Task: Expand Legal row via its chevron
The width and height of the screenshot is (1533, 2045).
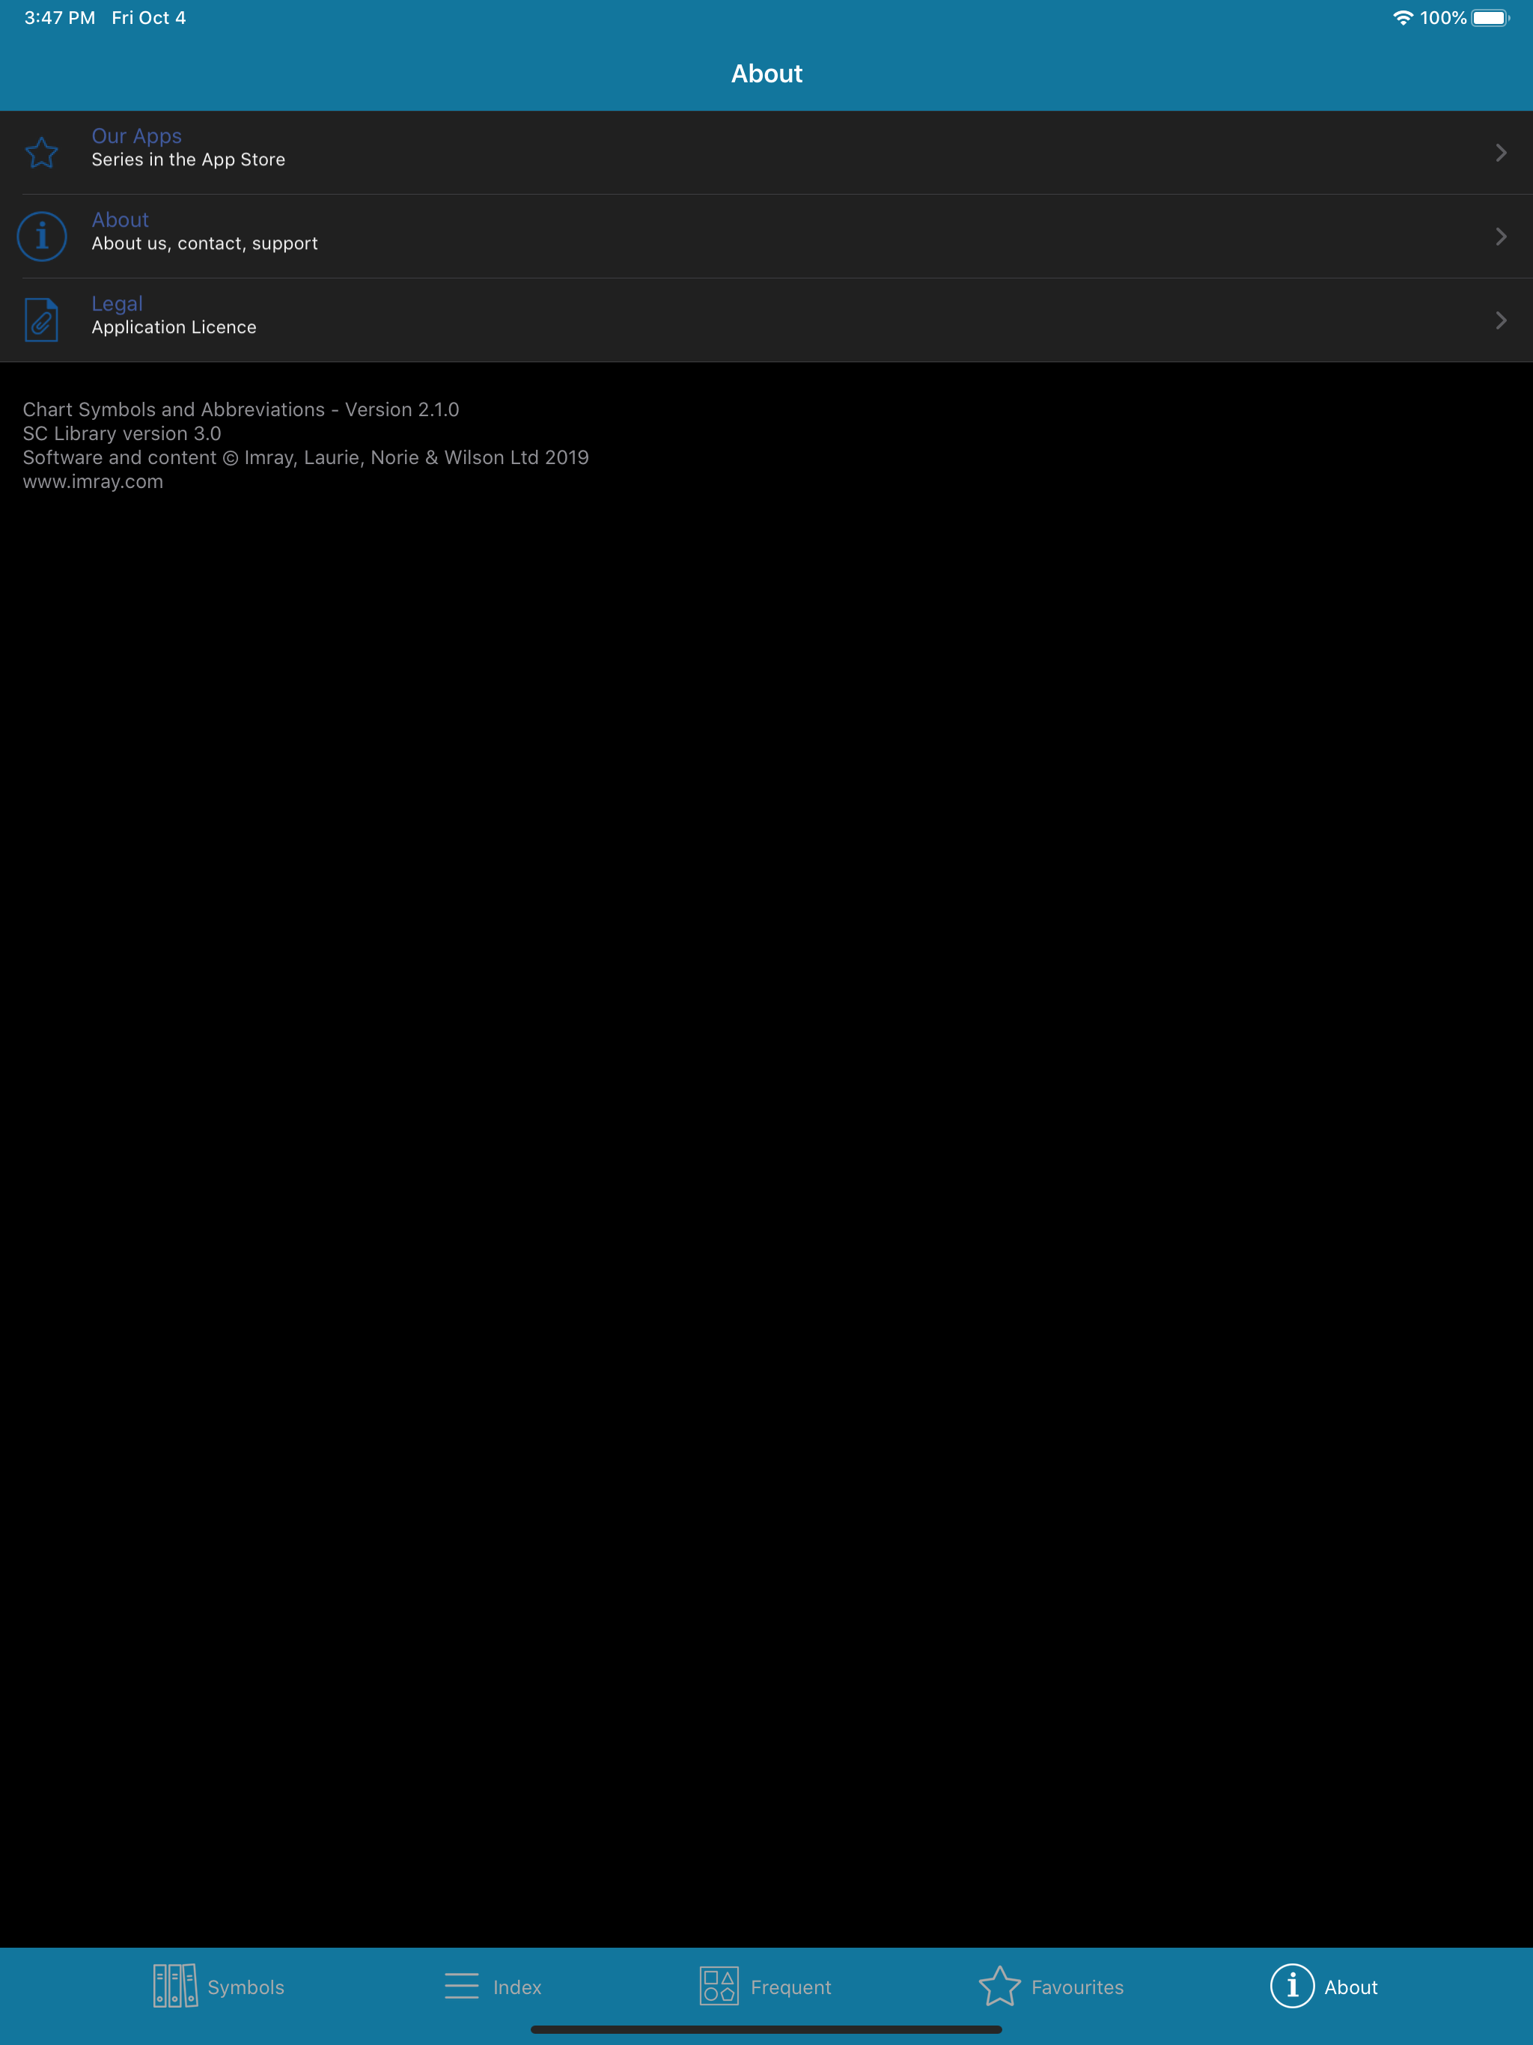Action: click(1501, 320)
